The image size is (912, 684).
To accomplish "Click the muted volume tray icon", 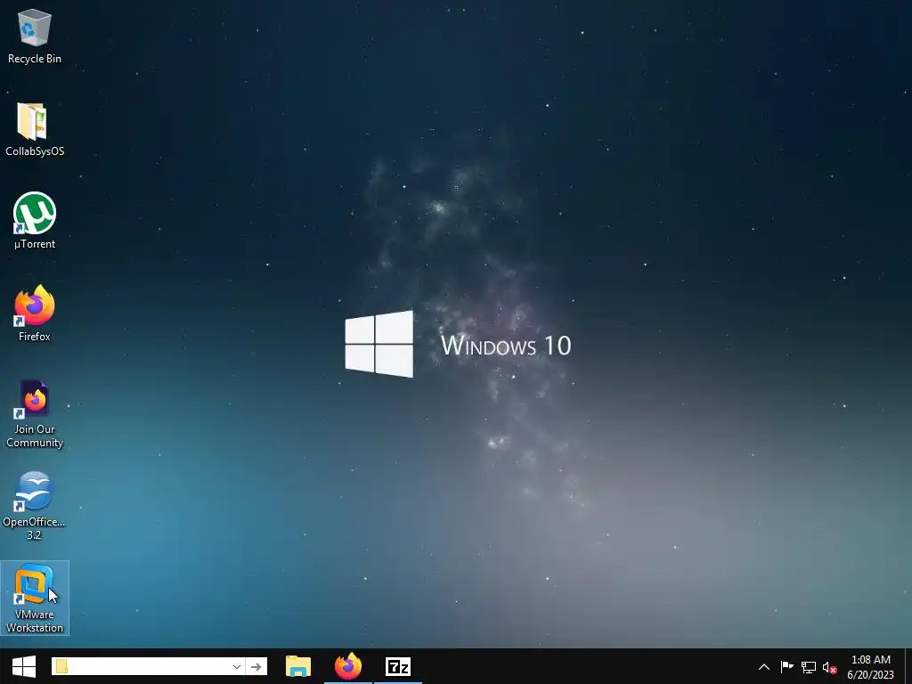I will (829, 667).
